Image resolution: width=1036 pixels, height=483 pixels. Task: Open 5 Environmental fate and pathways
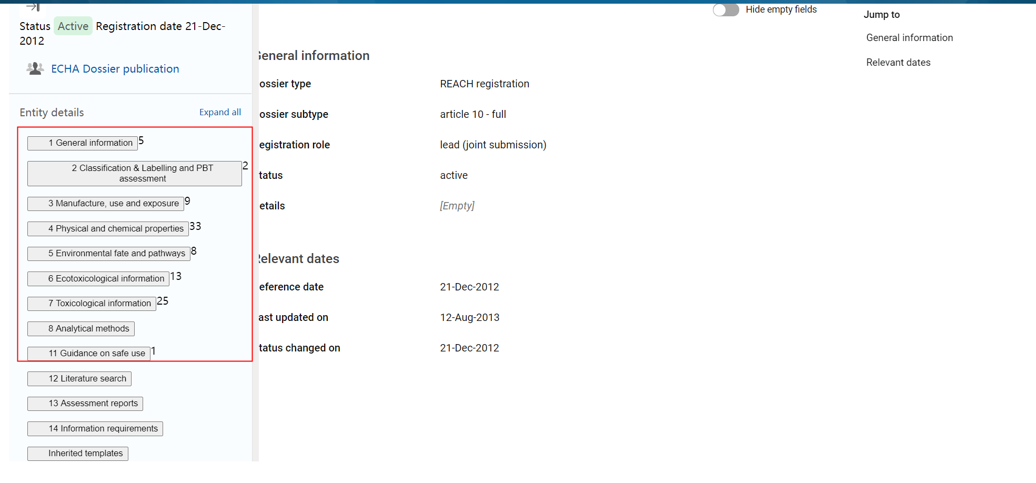109,254
